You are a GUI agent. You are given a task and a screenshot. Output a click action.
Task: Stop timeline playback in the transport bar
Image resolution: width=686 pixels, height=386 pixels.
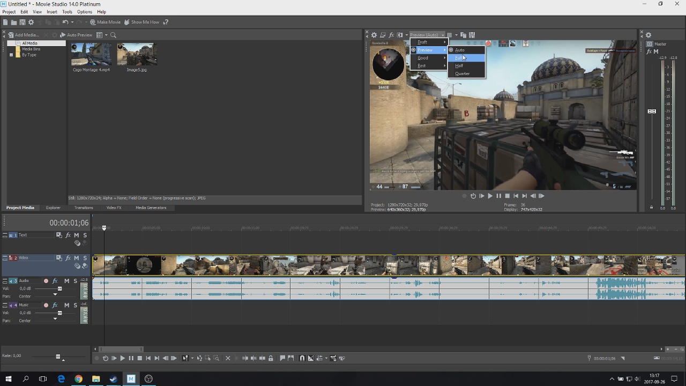coord(139,358)
